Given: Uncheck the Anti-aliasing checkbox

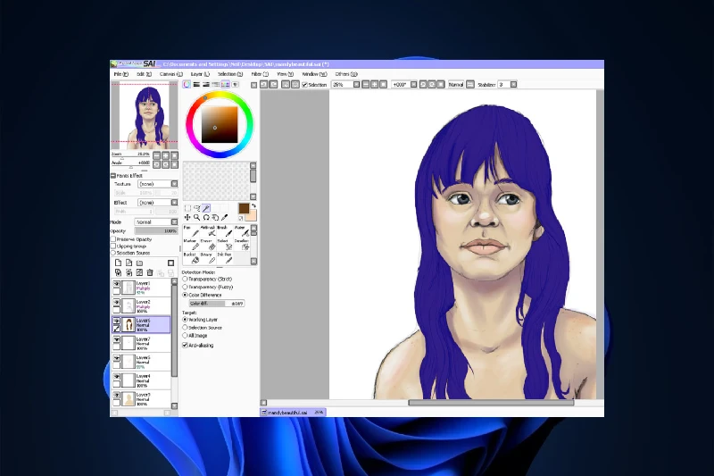Looking at the screenshot, I should 185,344.
